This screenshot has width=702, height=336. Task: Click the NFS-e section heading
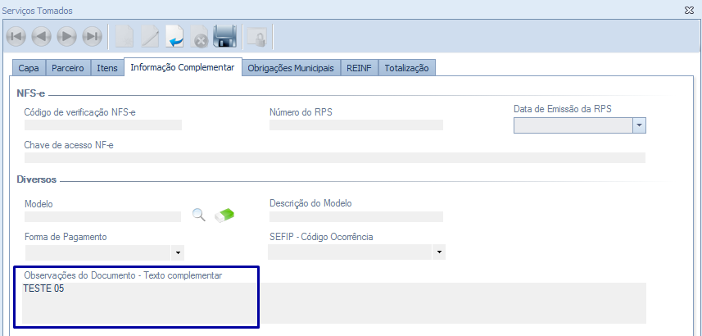coord(31,93)
